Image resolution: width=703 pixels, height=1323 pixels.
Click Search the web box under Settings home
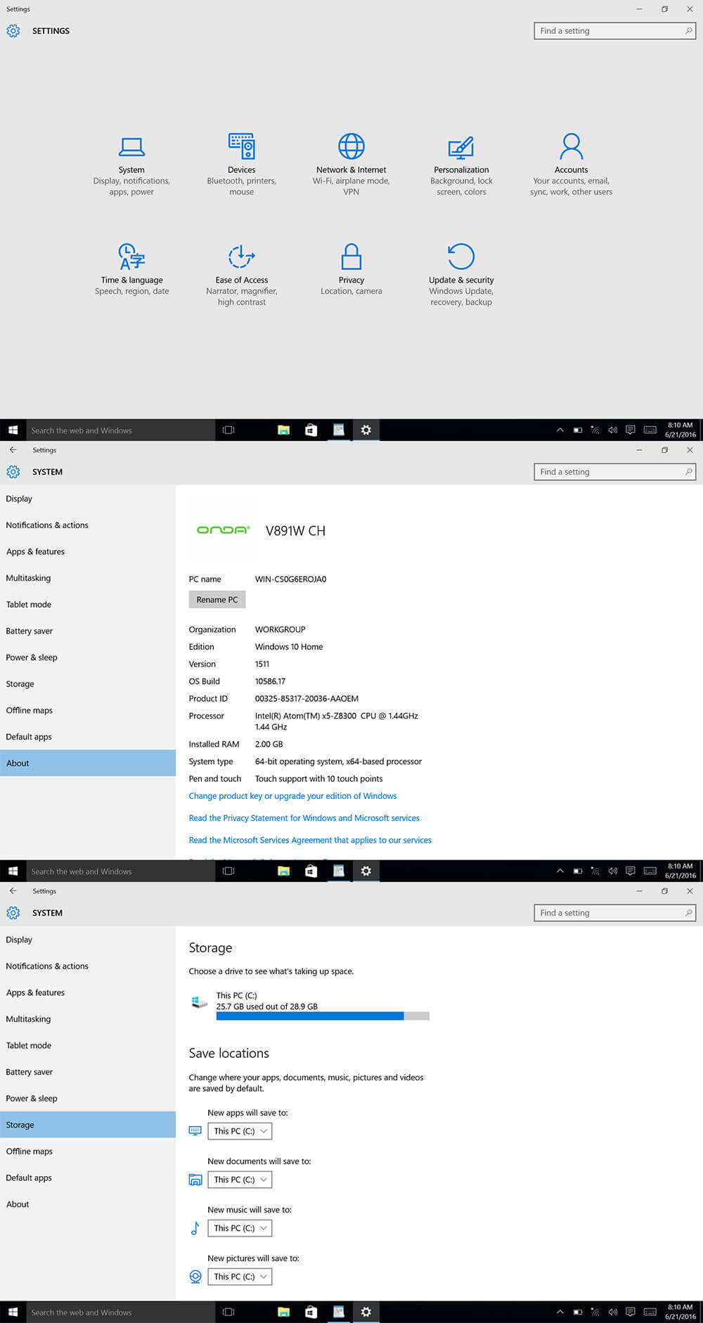pyautogui.click(x=120, y=430)
